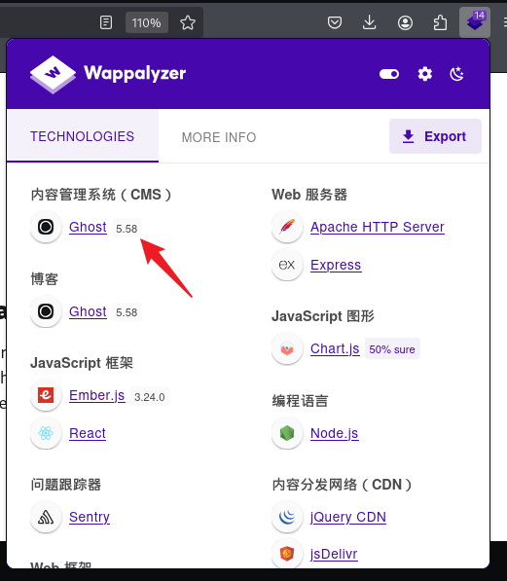This screenshot has width=507, height=581.
Task: Open the Firefox account icon
Action: pyautogui.click(x=405, y=22)
